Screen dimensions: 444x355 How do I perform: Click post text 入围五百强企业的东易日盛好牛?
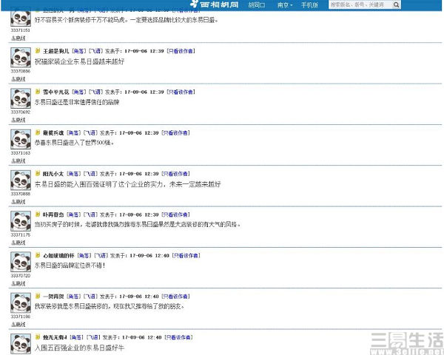click(80, 348)
